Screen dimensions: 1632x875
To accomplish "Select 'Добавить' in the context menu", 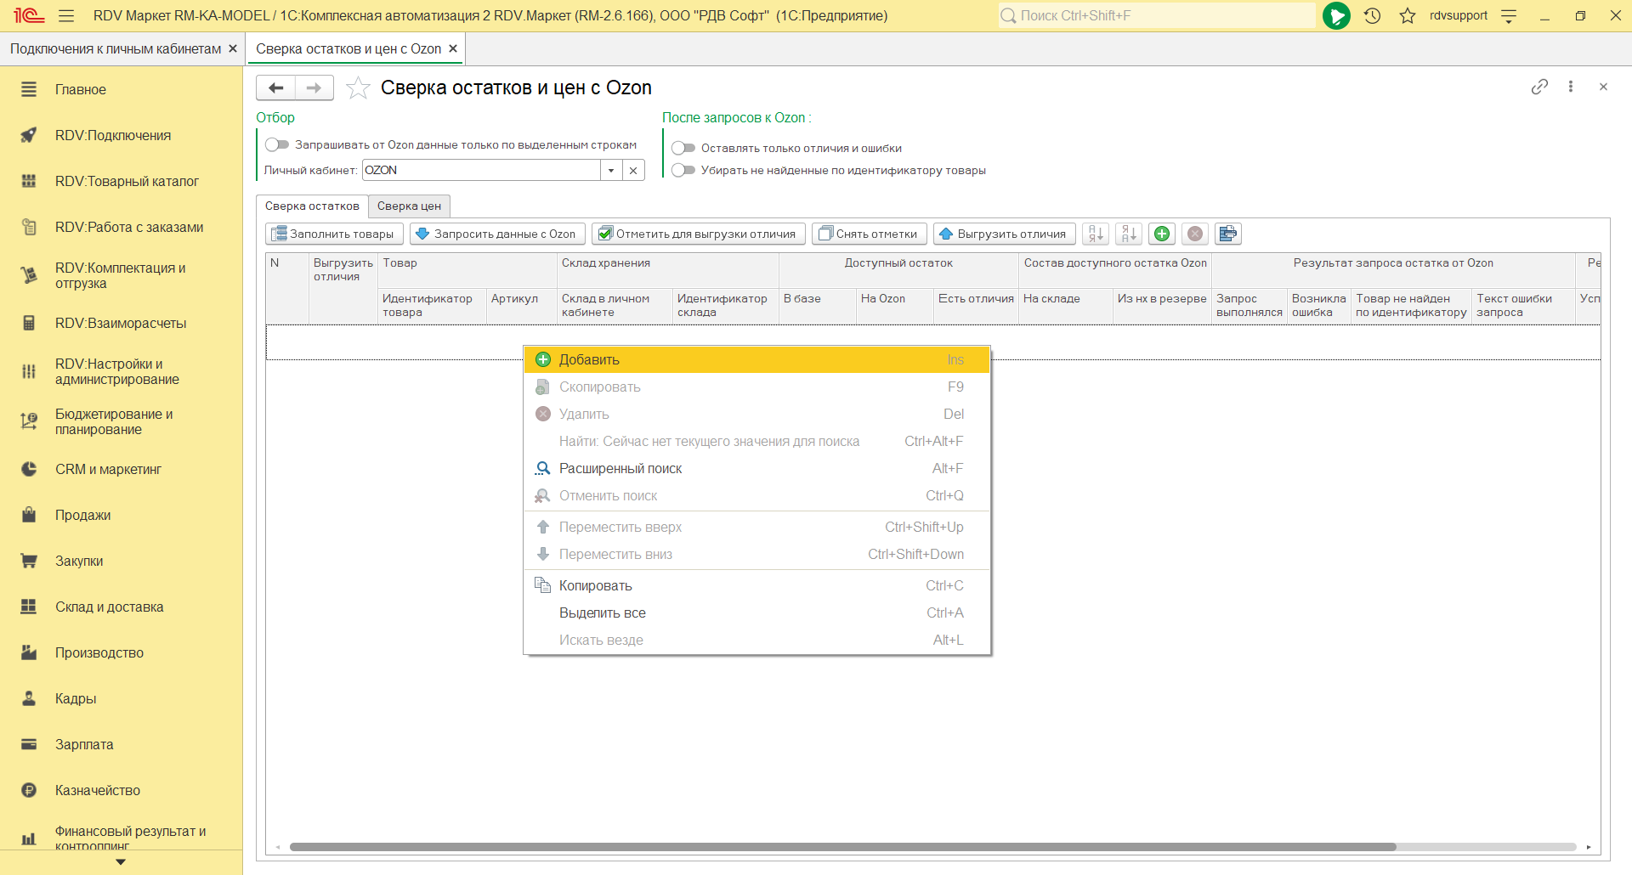I will point(589,359).
